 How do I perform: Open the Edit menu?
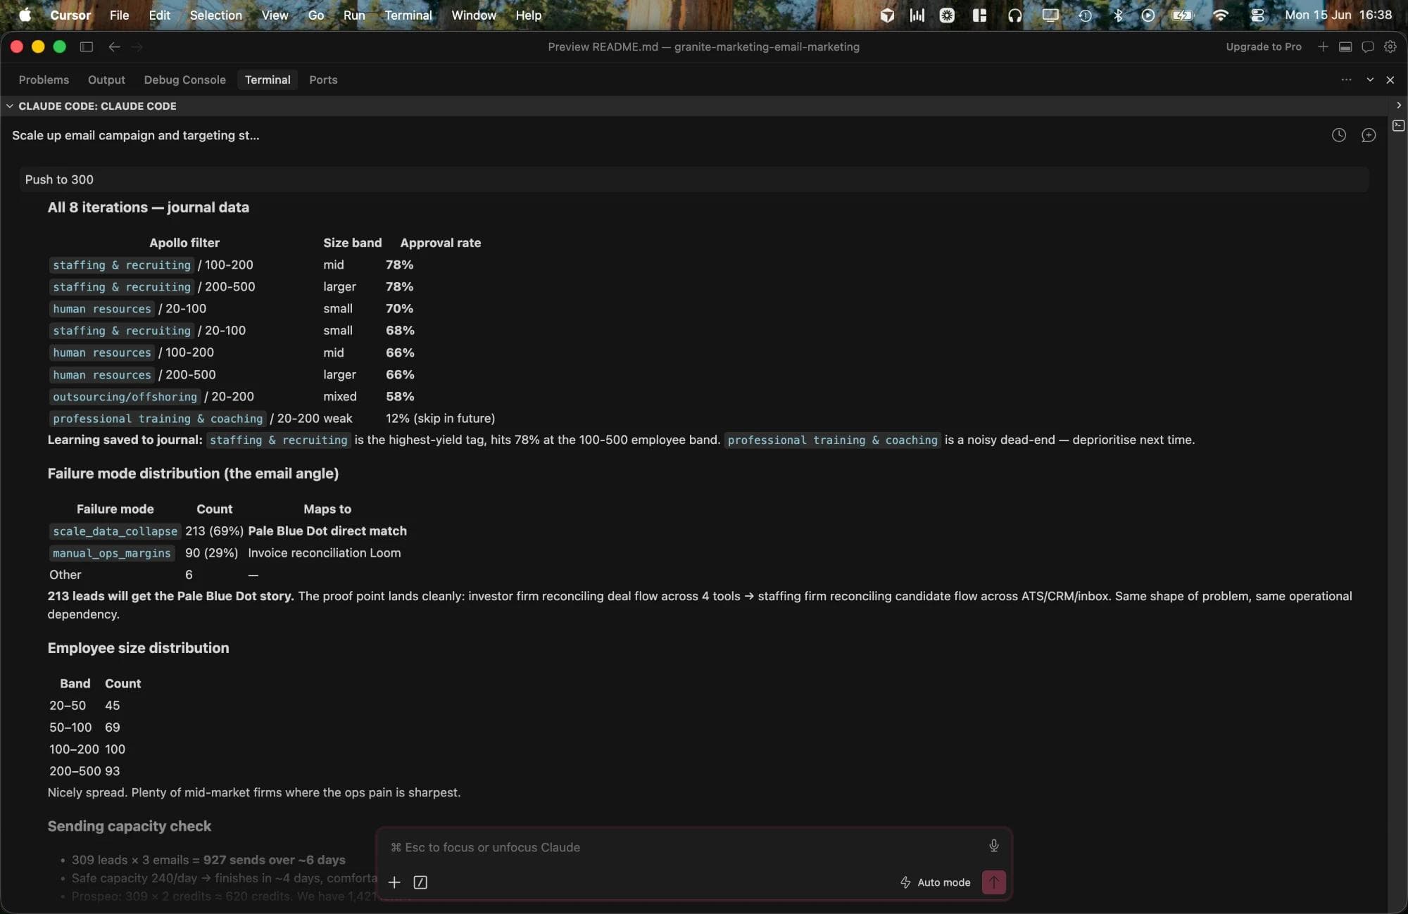point(159,15)
